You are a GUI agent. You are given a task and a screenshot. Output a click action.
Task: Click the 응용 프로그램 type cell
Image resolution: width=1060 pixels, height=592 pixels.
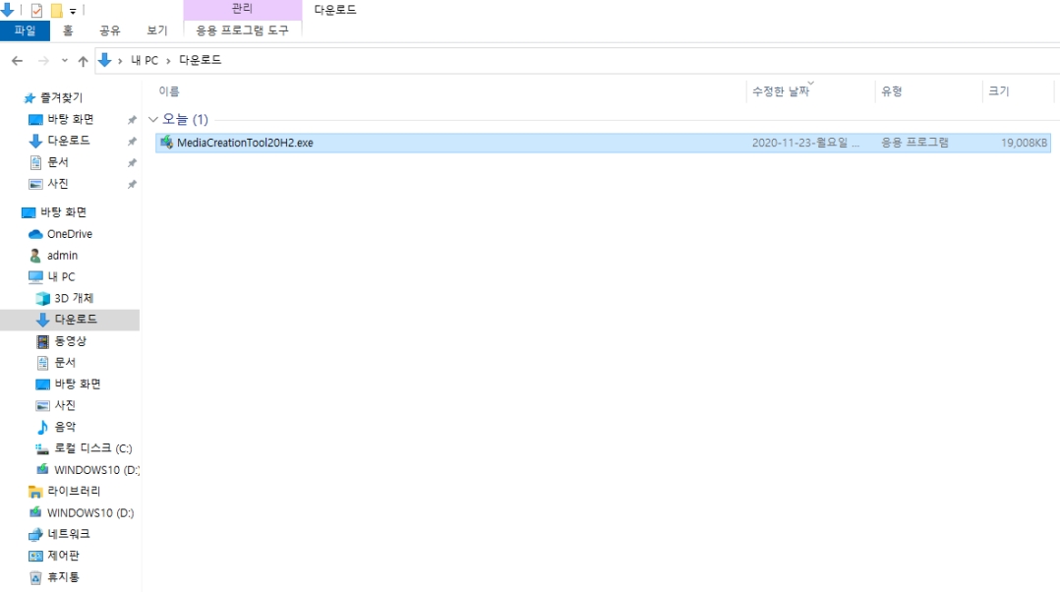click(x=914, y=143)
